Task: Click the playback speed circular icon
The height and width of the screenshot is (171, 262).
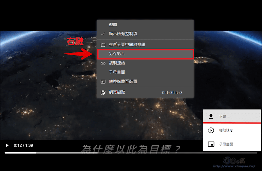Action: point(211,130)
